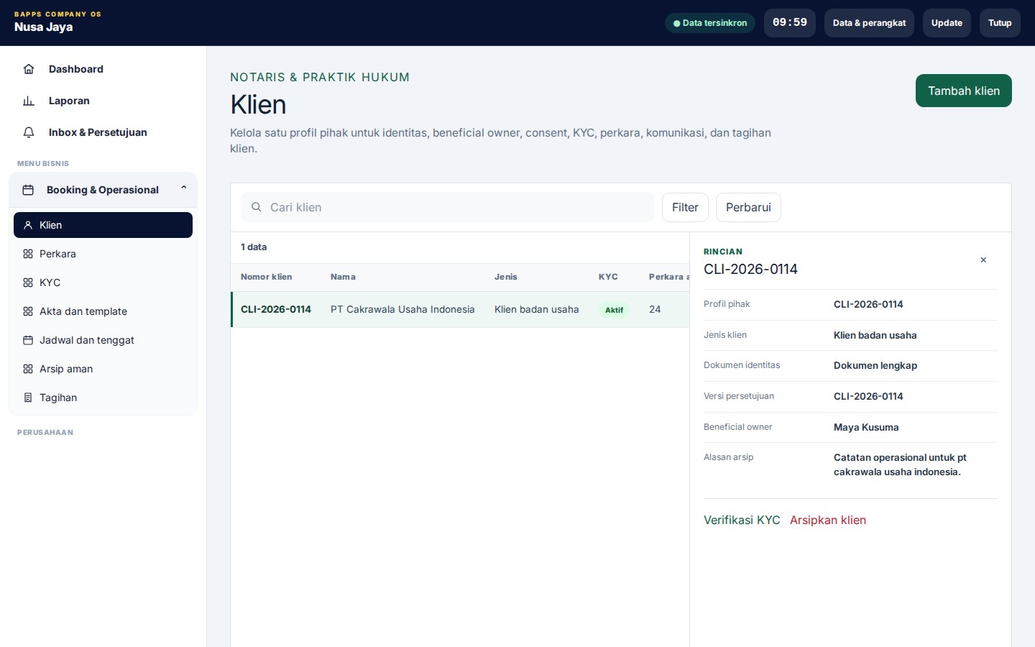
Task: Click the Jenis column header
Action: (506, 277)
